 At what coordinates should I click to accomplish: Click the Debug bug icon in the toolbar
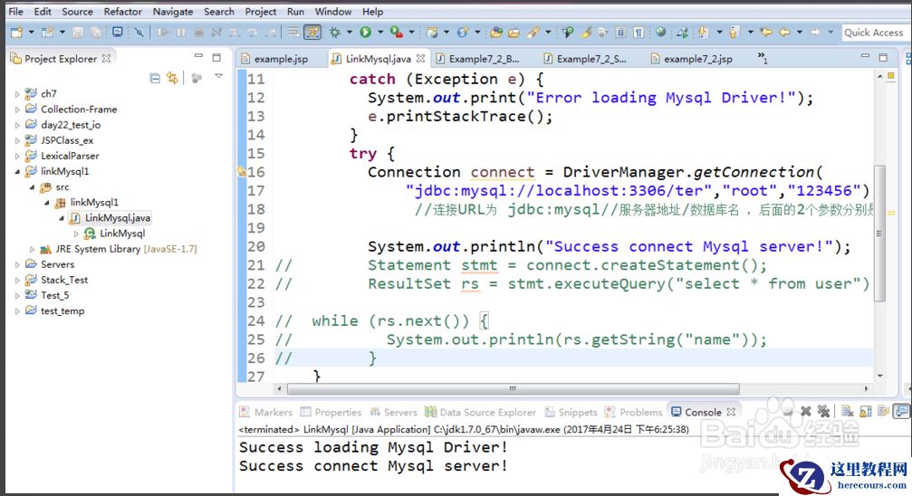tap(335, 33)
